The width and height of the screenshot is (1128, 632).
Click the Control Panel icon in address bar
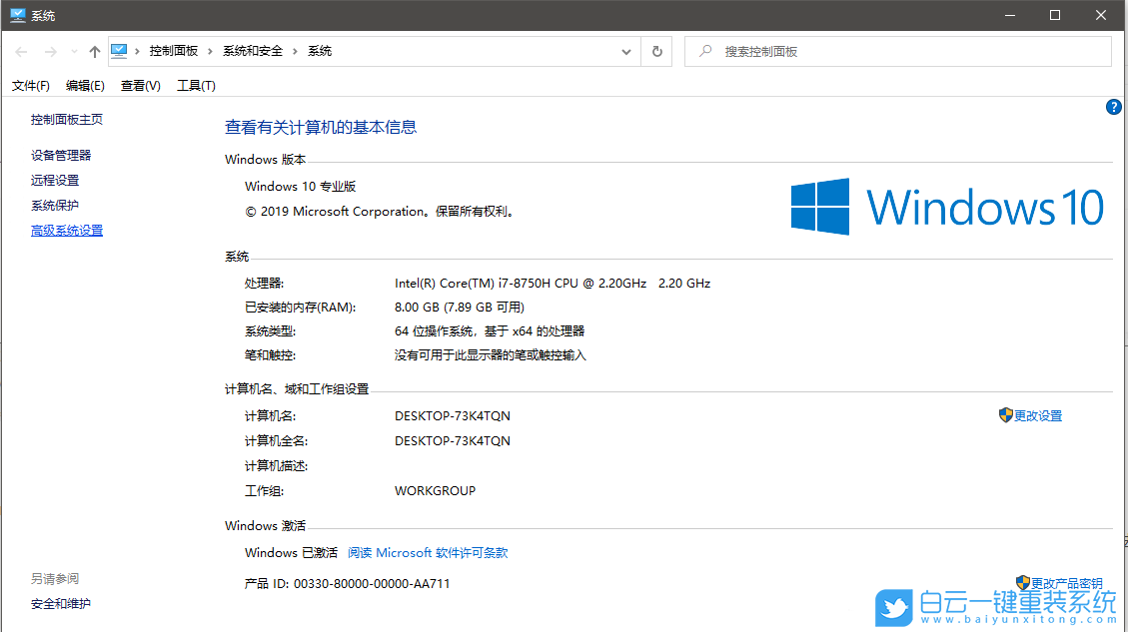pos(121,50)
